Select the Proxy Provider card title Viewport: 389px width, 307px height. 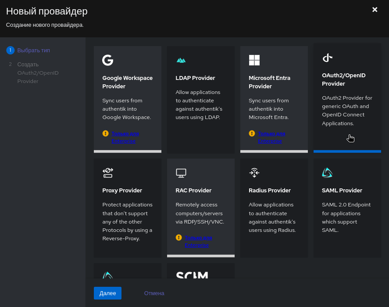(x=122, y=191)
